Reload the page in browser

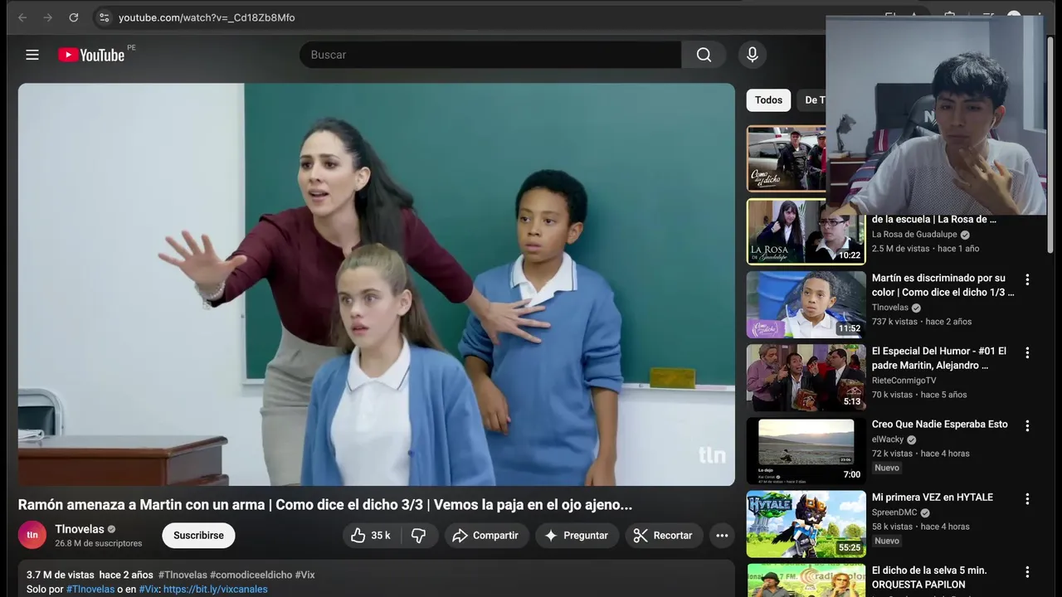[74, 17]
